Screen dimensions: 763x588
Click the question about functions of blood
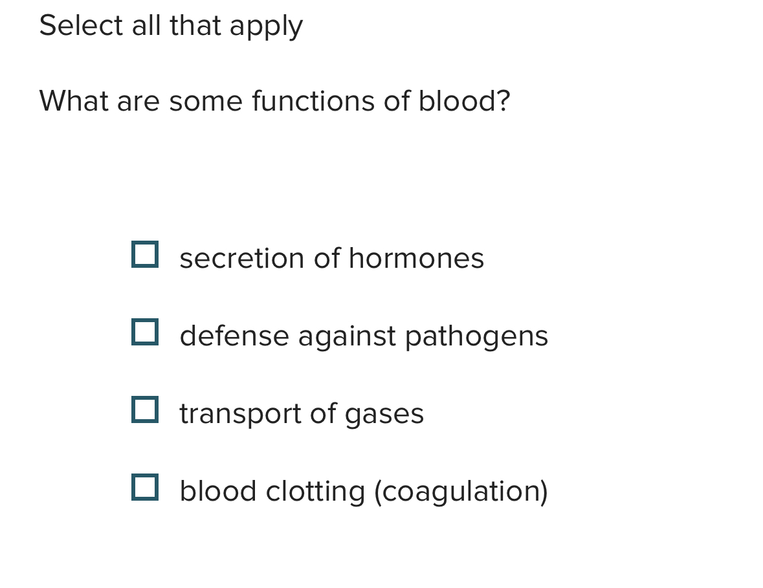coord(275,101)
